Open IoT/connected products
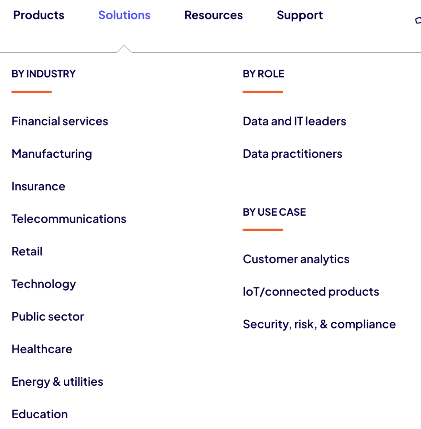This screenshot has height=429, width=421. pos(311,292)
